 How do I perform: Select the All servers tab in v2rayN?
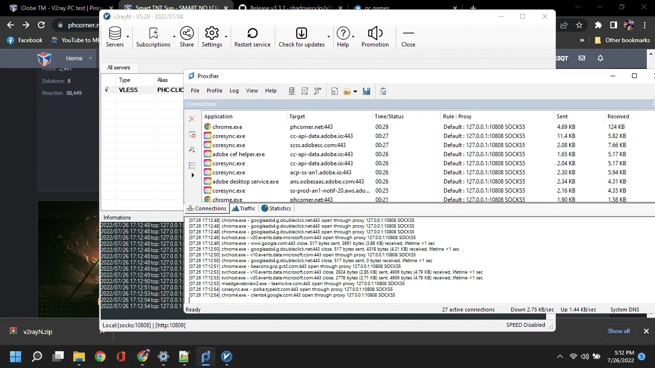pyautogui.click(x=119, y=68)
